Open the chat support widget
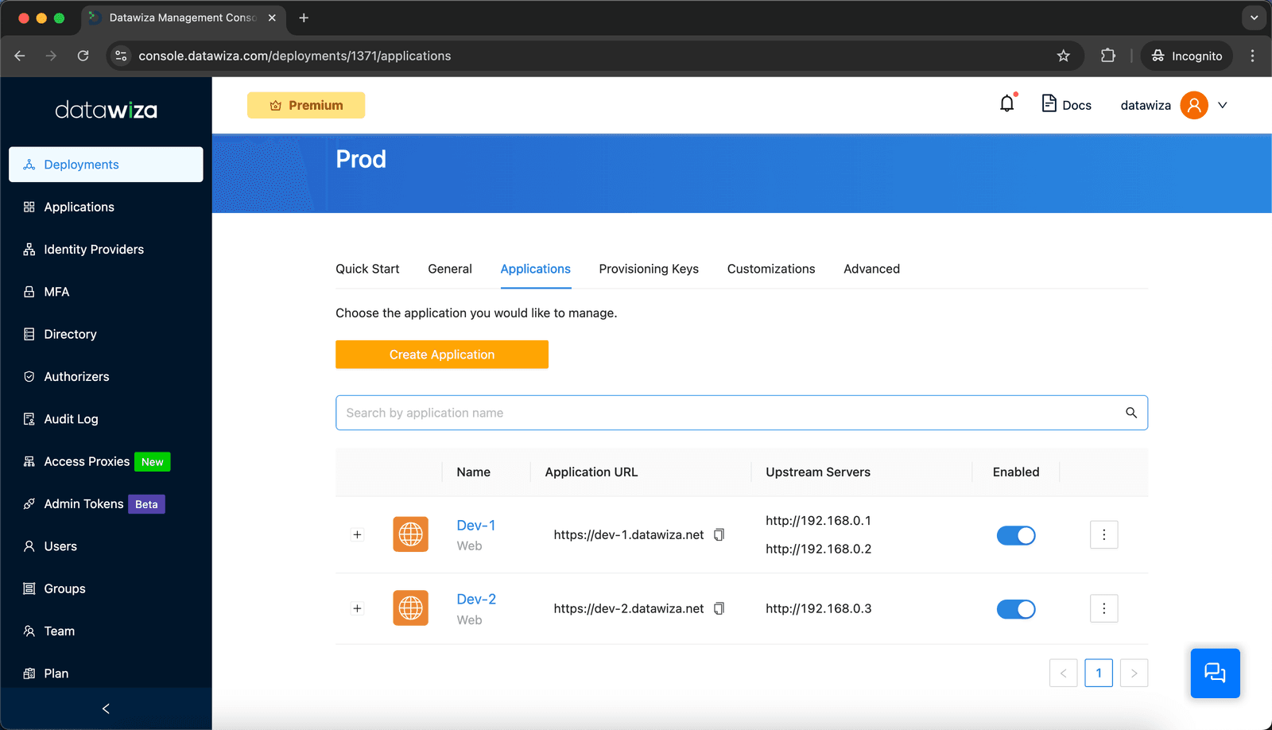The width and height of the screenshot is (1272, 730). pos(1215,674)
